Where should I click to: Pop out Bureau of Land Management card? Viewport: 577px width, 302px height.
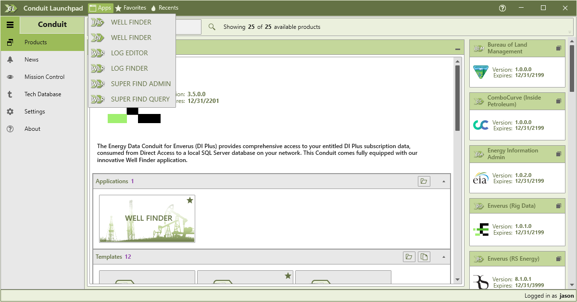tap(558, 48)
